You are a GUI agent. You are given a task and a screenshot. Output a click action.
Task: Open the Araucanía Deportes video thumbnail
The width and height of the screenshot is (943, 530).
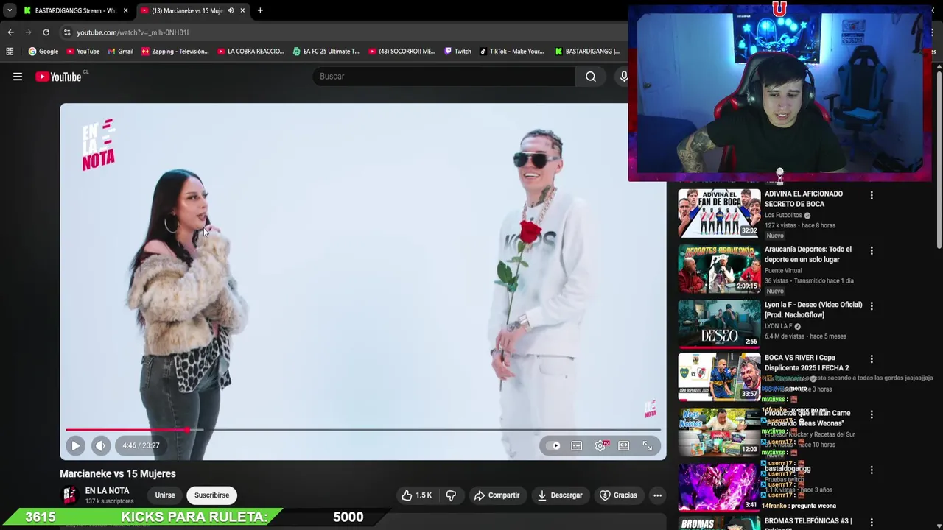point(719,269)
